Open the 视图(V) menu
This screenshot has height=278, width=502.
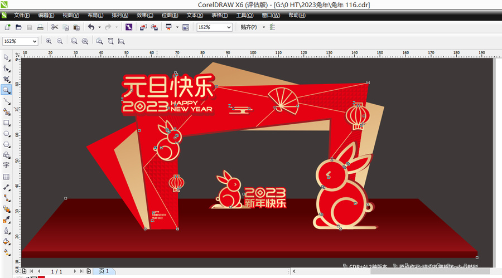(x=71, y=16)
